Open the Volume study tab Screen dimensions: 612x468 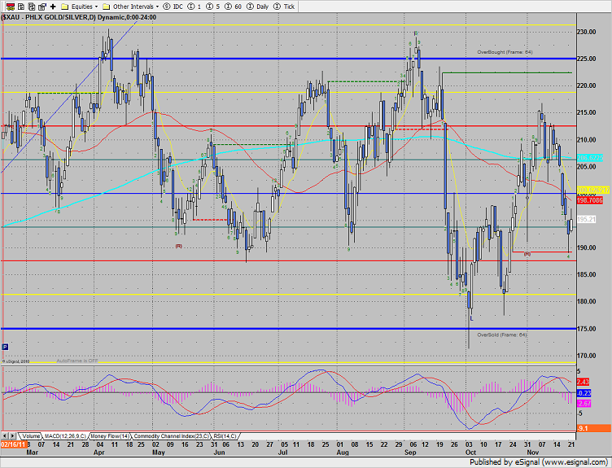30,436
